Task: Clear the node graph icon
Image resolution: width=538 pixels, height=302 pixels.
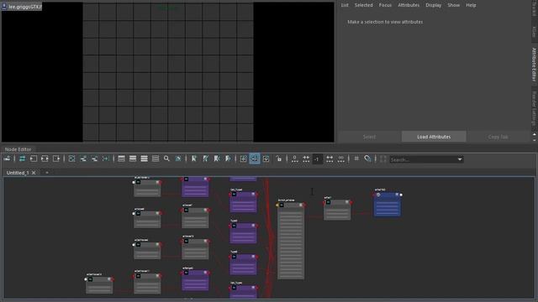Action: pyautogui.click(x=71, y=159)
